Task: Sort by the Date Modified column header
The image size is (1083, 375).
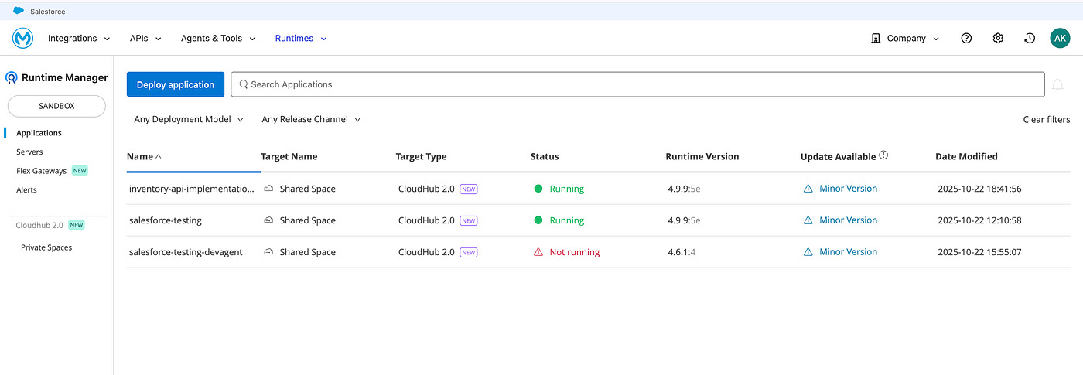Action: 966,156
